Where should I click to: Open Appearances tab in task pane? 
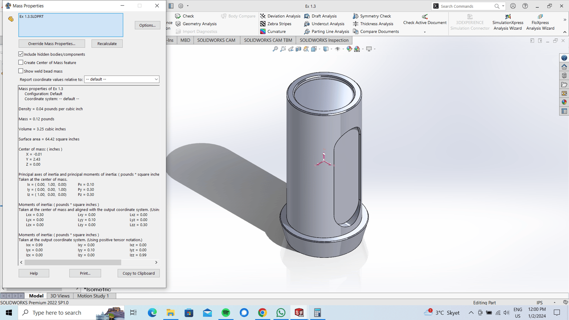564,103
